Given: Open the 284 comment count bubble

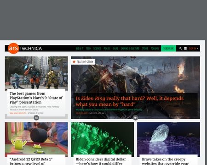Looking at the screenshot, I should pyautogui.click(x=135, y=118).
